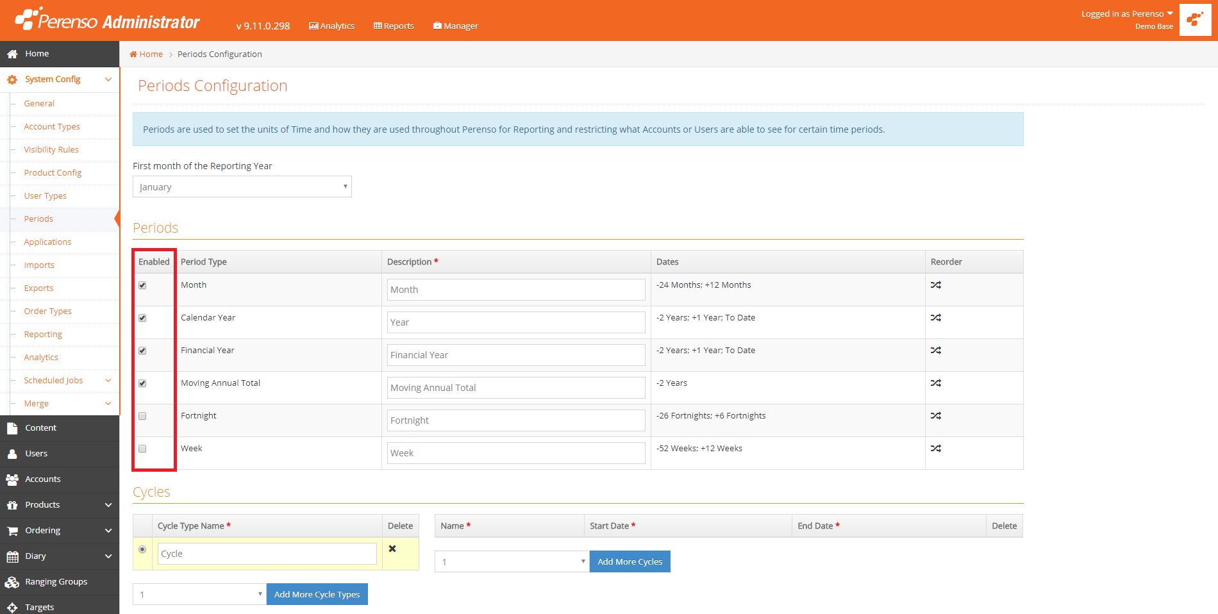The height and width of the screenshot is (614, 1218).
Task: Open the cycle count dropdown beside Add More Cycles
Action: pos(512,561)
